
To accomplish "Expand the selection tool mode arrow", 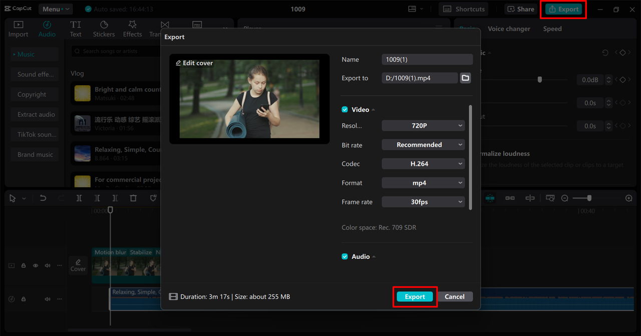I will pyautogui.click(x=24, y=199).
